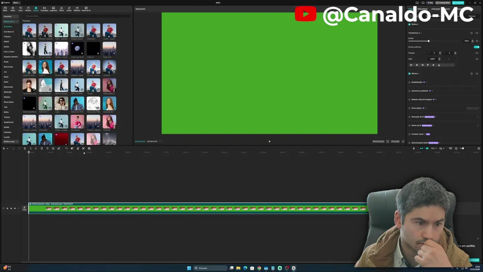Screen dimensions: 483x272
Task: Adjust the timeline zoom slider
Action: point(462,148)
